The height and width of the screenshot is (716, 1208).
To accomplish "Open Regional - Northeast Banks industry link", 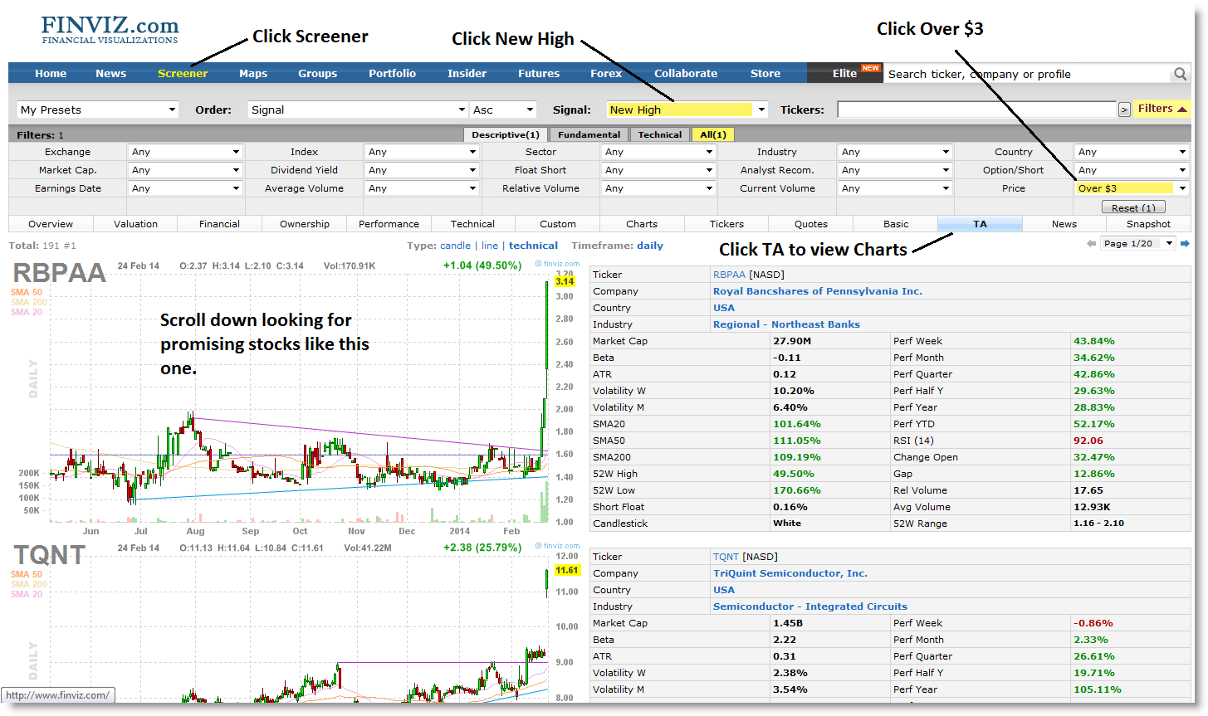I will click(x=786, y=324).
